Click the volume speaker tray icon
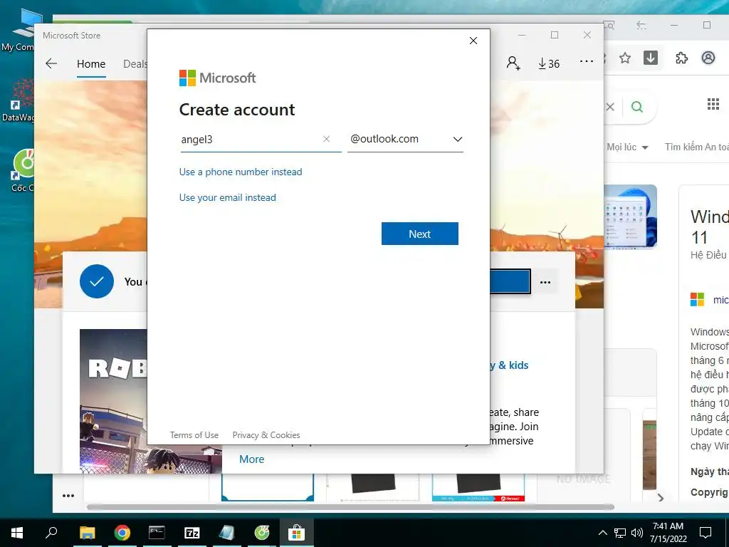This screenshot has width=729, height=547. point(637,533)
